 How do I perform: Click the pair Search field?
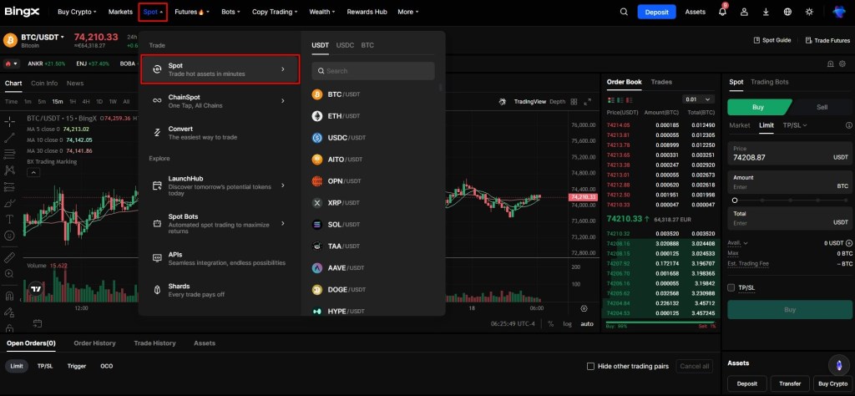(x=373, y=71)
